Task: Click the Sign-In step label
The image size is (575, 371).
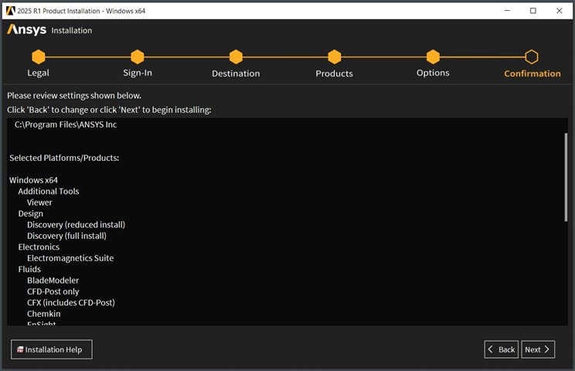Action: pos(138,73)
